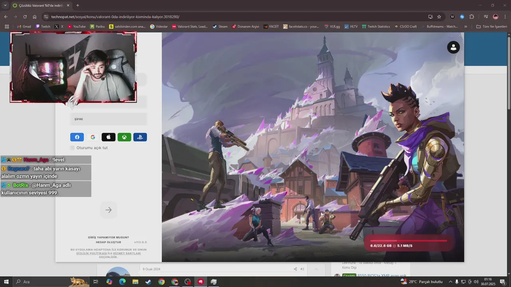Sign in with the PlayStation button
Screen dimensions: 511x287
click(140, 137)
